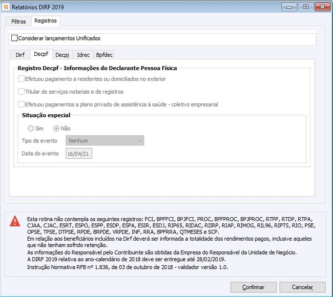
Task: Check Titular de serviços notariais e de registros
Action: [21, 92]
